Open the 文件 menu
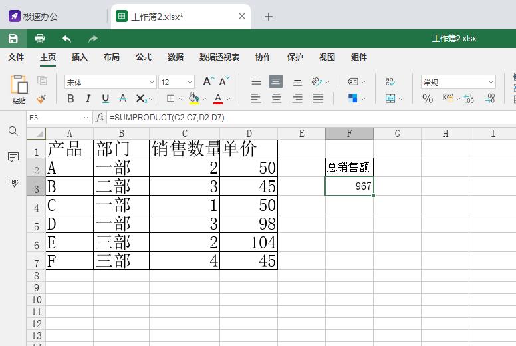 [16, 57]
